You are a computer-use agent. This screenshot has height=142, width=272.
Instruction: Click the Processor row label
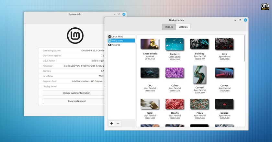(48, 66)
